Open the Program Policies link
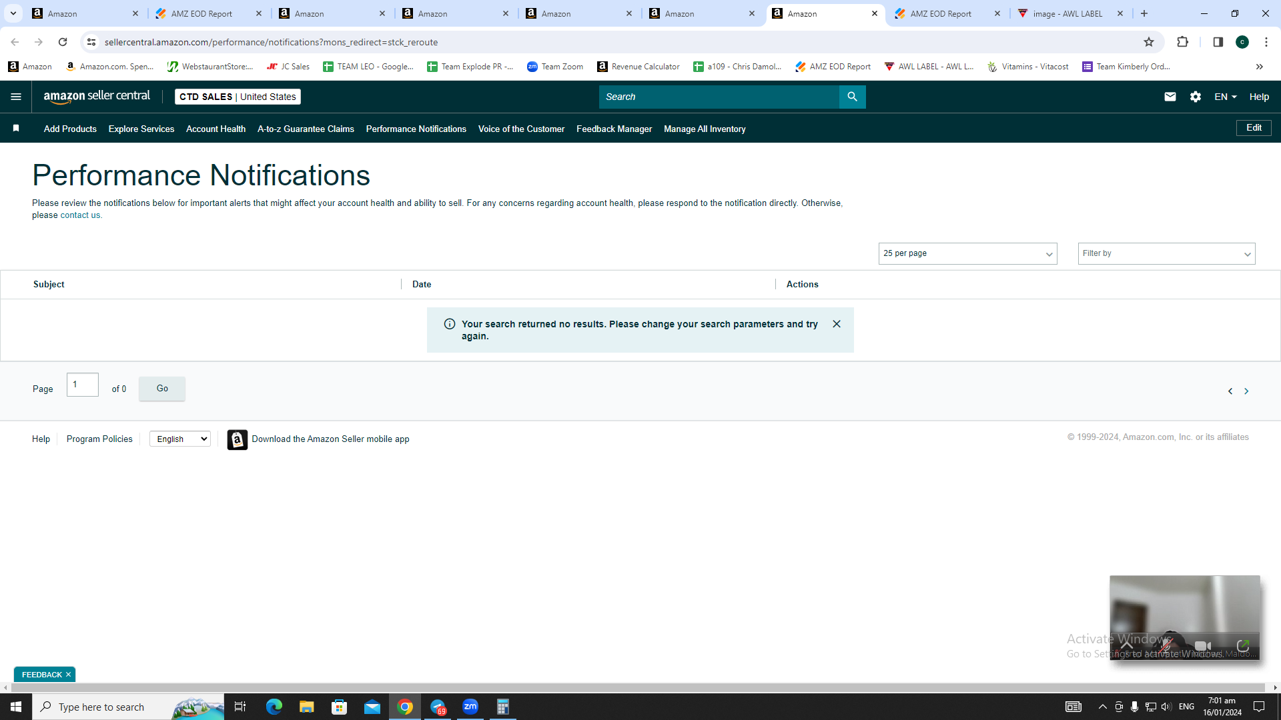 coord(99,439)
